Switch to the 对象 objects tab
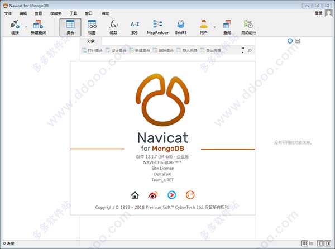 (x=91, y=41)
